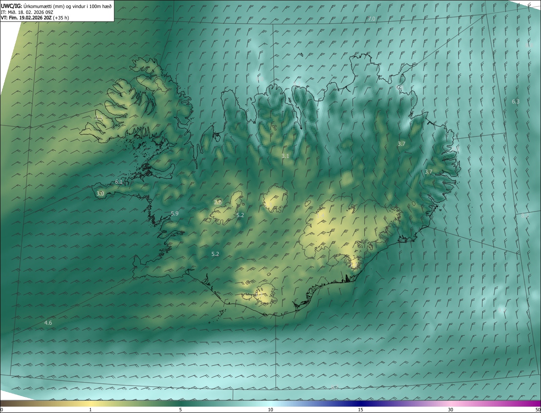Click the '50' label on the color scale

[x=538, y=410]
